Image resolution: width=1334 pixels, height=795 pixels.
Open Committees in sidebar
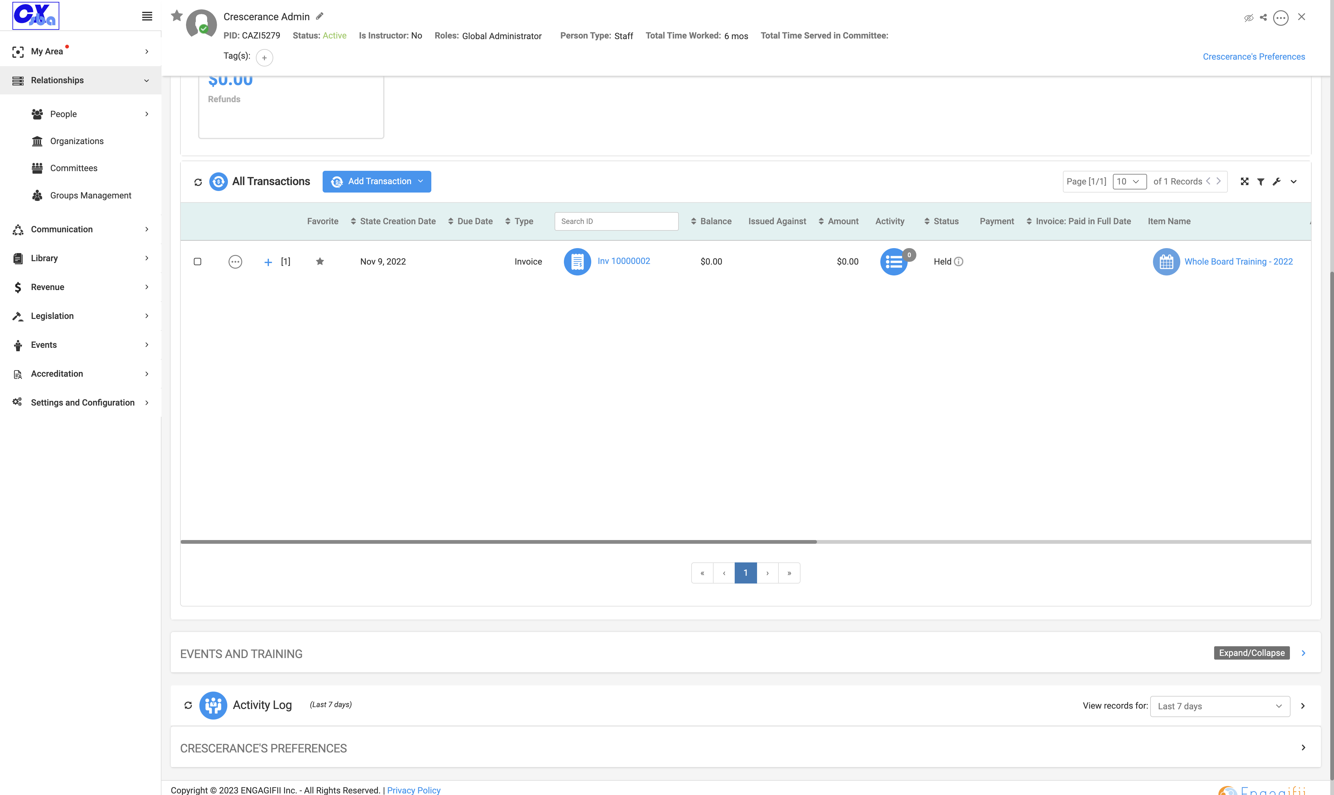[73, 168]
